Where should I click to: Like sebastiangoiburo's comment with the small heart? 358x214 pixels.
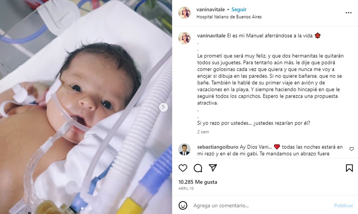click(351, 149)
